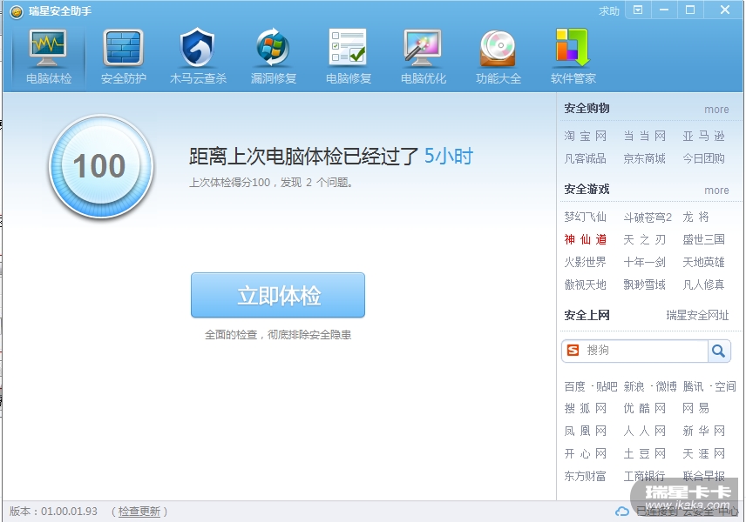This screenshot has height=522, width=746.
Task: Click more beside 安全游戏
Action: (x=716, y=191)
